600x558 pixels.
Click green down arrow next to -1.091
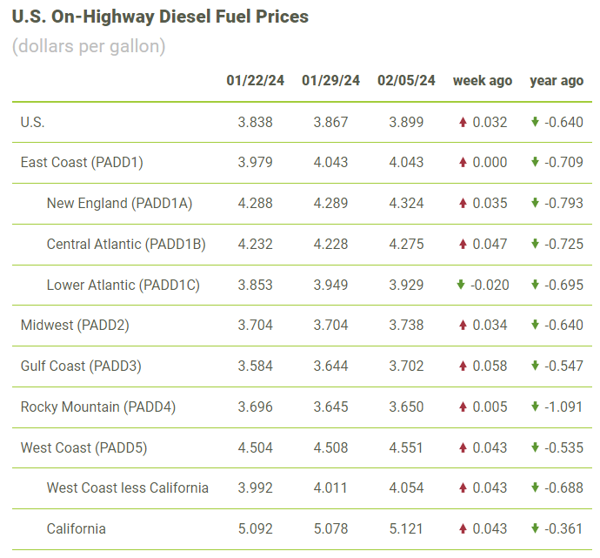pos(536,407)
